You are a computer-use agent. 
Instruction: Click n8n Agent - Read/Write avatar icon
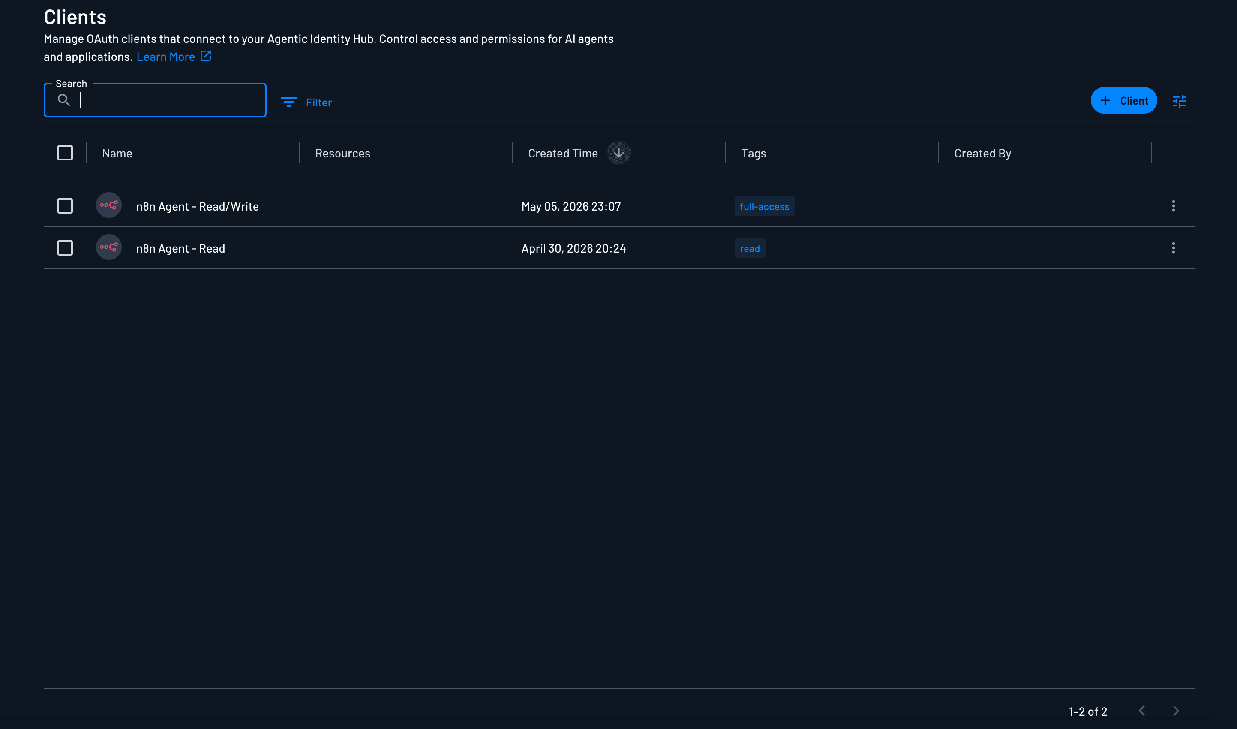(x=108, y=205)
